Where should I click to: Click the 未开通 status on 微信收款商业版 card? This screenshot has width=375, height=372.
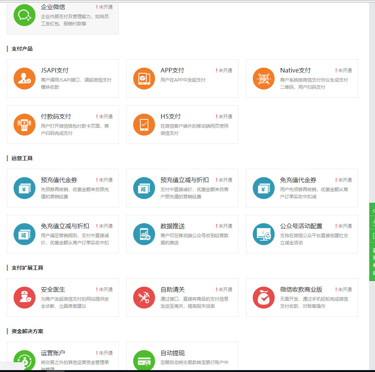[344, 290]
